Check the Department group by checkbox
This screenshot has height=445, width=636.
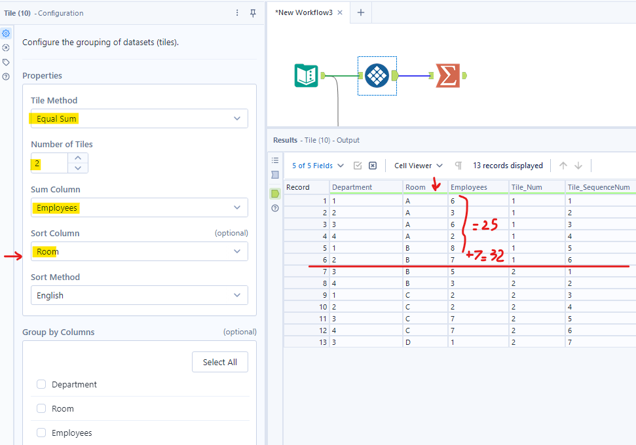point(41,384)
